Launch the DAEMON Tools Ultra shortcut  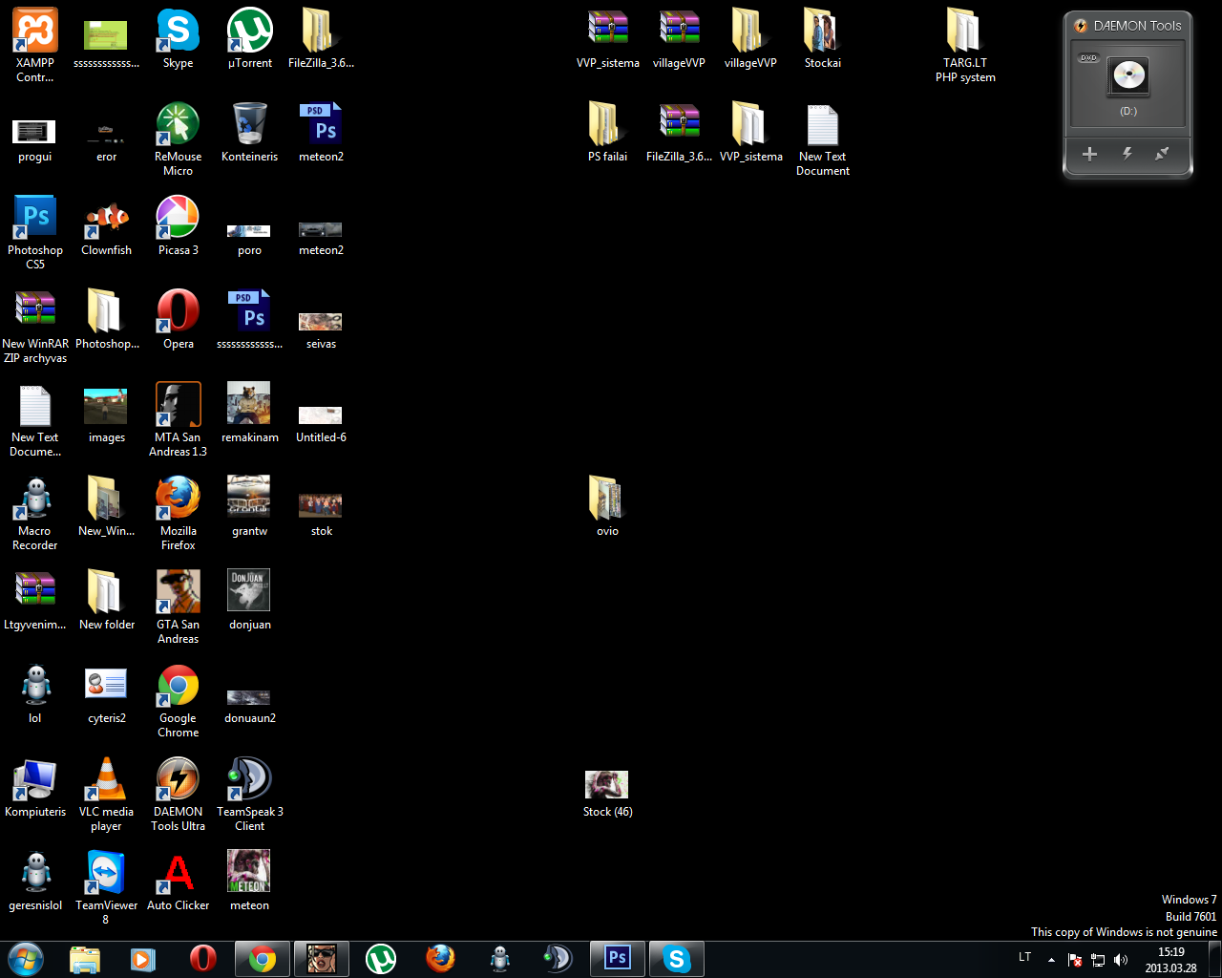178,794
